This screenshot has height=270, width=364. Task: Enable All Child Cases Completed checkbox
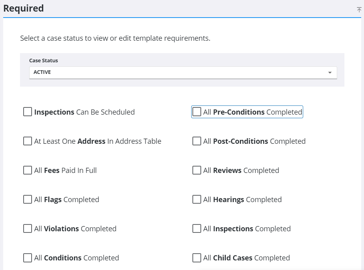(197, 258)
